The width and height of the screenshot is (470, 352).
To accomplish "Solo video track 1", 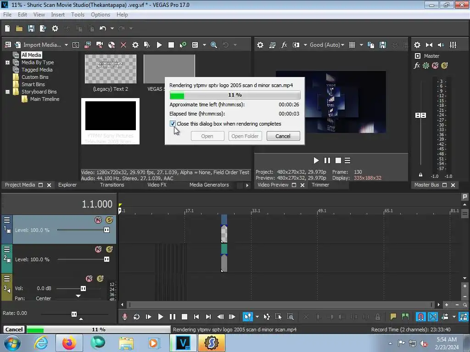I will [109, 220].
